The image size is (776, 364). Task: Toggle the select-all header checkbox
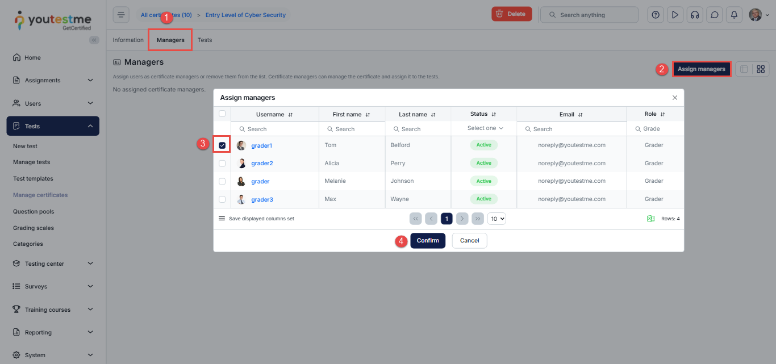point(222,114)
